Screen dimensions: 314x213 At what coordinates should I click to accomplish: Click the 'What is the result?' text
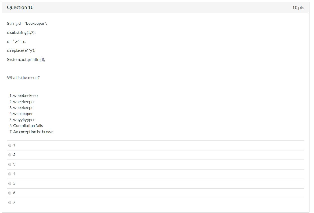pos(23,77)
